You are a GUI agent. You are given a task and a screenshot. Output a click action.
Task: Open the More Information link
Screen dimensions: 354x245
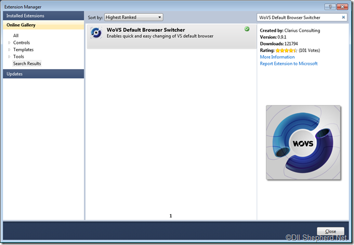277,57
